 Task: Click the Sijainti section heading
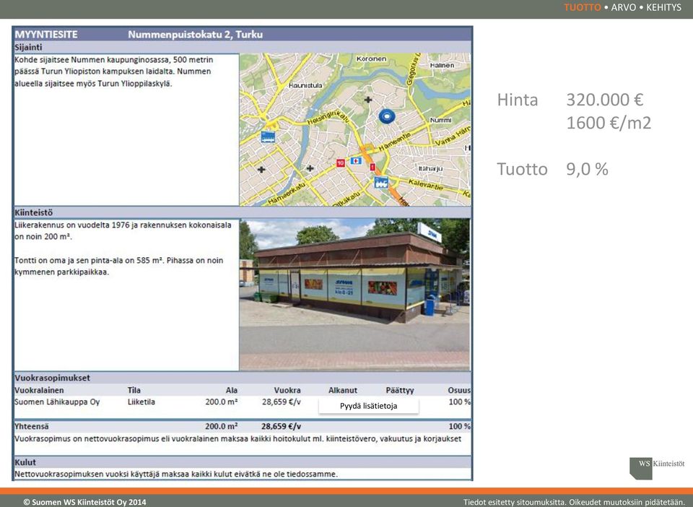(28, 47)
